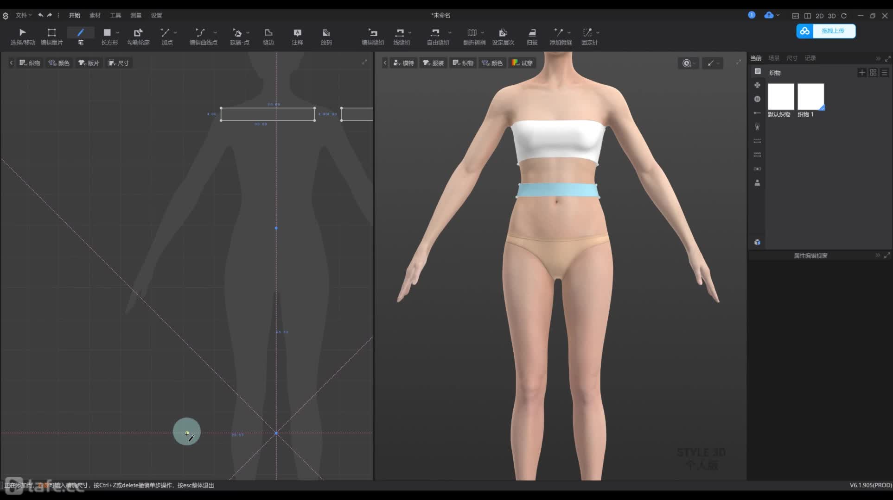Add a new fabric with plus button
This screenshot has width=893, height=500.
point(862,73)
